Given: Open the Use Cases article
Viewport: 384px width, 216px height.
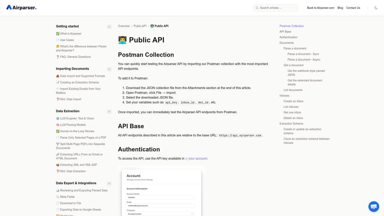Looking at the screenshot, I should pyautogui.click(x=65, y=40).
